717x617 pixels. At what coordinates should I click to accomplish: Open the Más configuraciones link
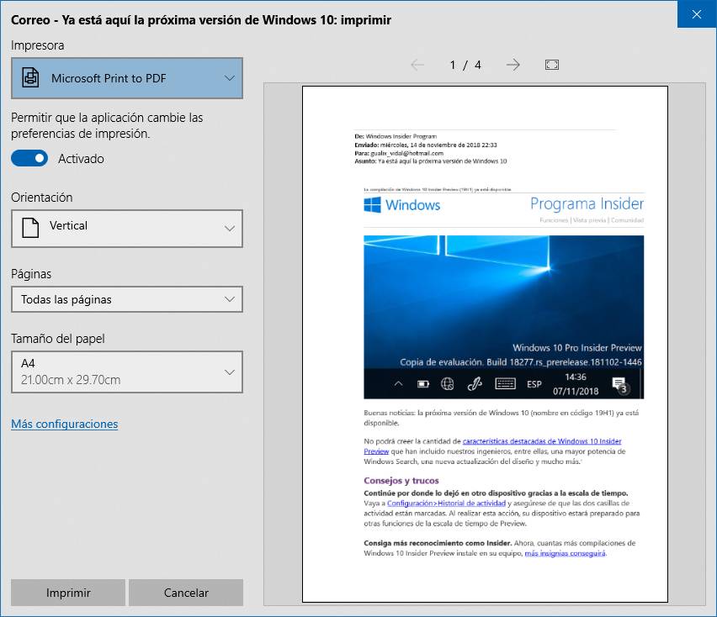click(x=65, y=424)
